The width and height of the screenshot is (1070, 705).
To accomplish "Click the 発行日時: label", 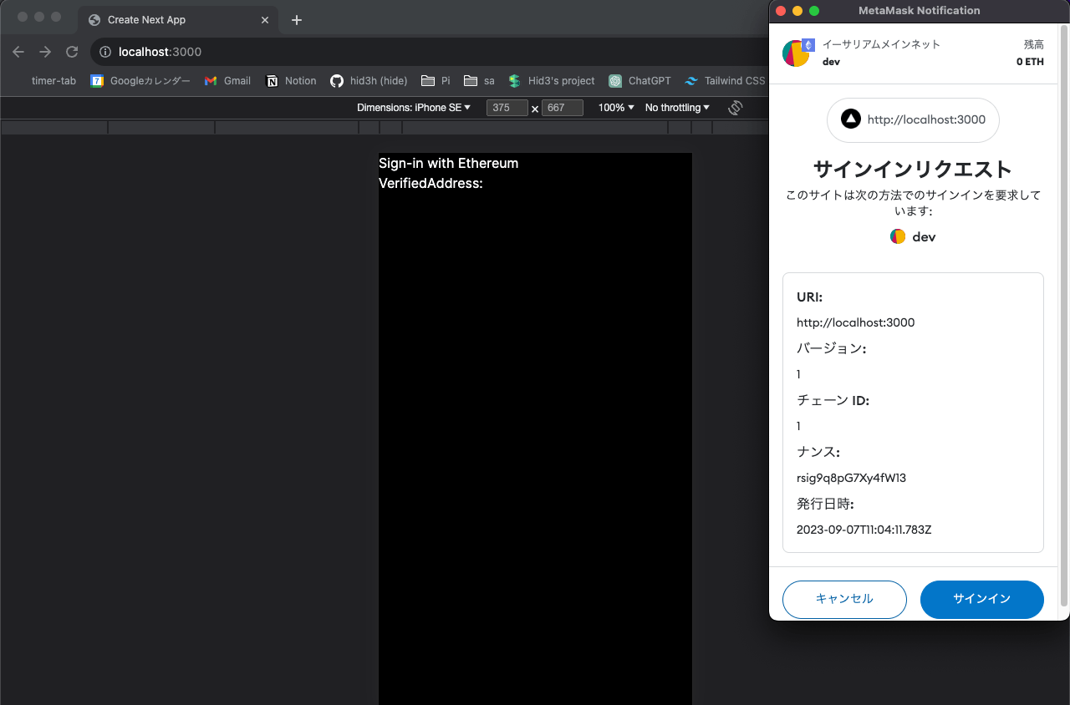I will tap(825, 504).
